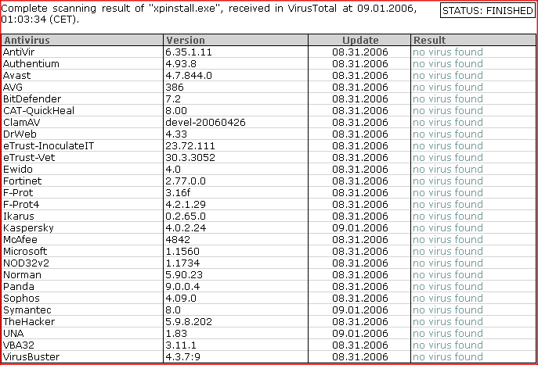This screenshot has height=365, width=538.
Task: Click AntiVir's no virus found result
Action: coord(448,52)
